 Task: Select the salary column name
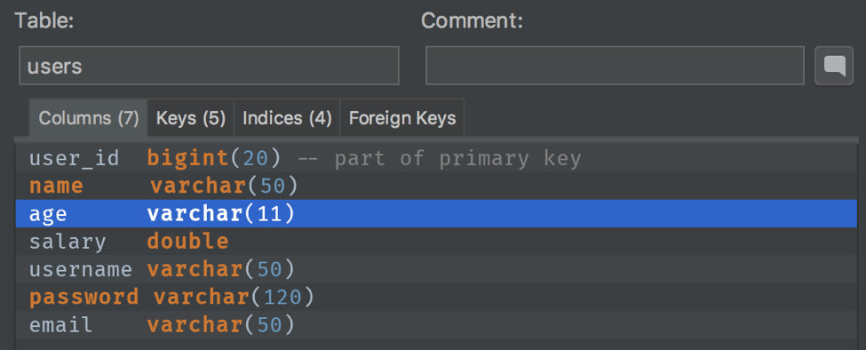point(68,242)
